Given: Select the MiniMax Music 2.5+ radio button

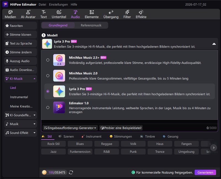Looking at the screenshot, I should tap(48, 60).
